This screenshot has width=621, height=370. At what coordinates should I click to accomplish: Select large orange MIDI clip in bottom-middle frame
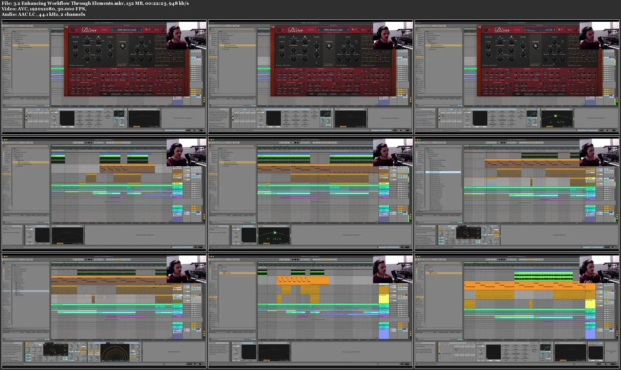tap(303, 280)
